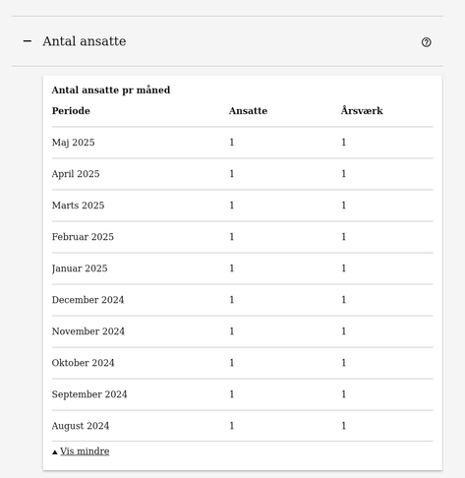Viewport: 465px width, 478px height.
Task: Click the Vis mindre link
Action: [85, 451]
